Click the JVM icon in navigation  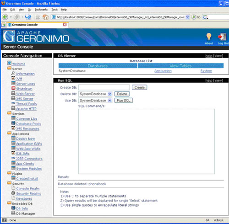(x=13, y=78)
